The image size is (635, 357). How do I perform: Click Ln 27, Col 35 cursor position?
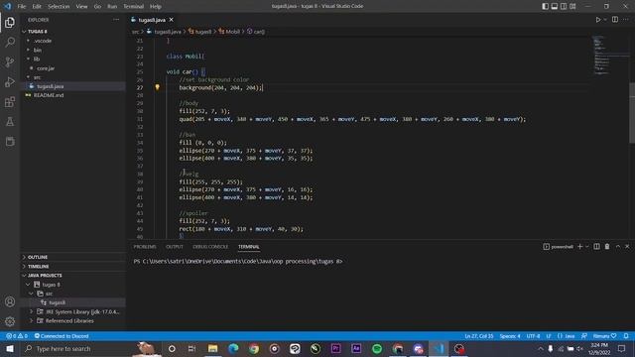coord(479,336)
